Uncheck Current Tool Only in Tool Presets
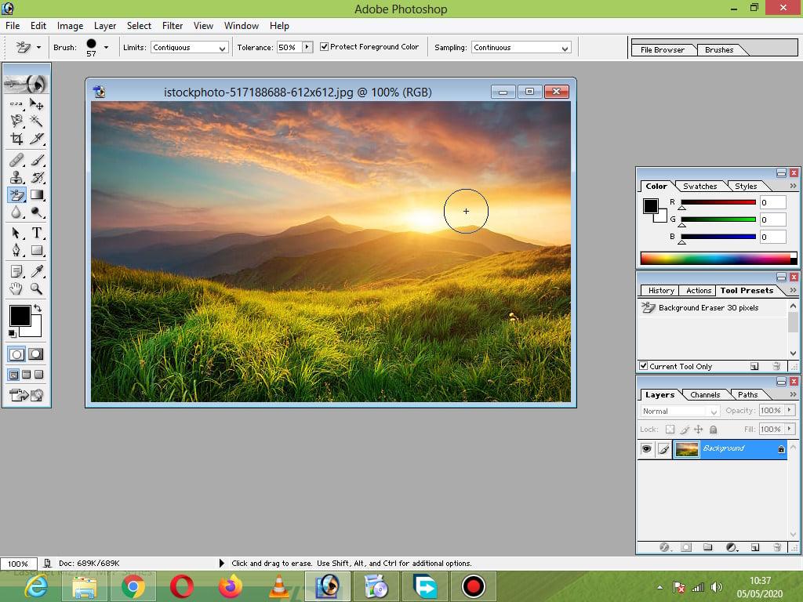The width and height of the screenshot is (803, 602). (645, 366)
